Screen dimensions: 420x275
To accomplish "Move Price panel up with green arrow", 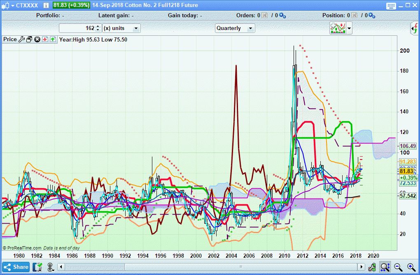I will [53, 39].
